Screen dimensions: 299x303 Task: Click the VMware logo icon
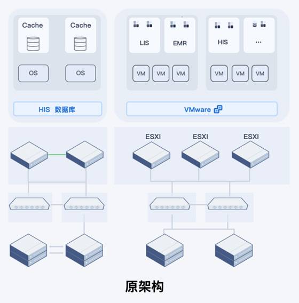(x=218, y=109)
